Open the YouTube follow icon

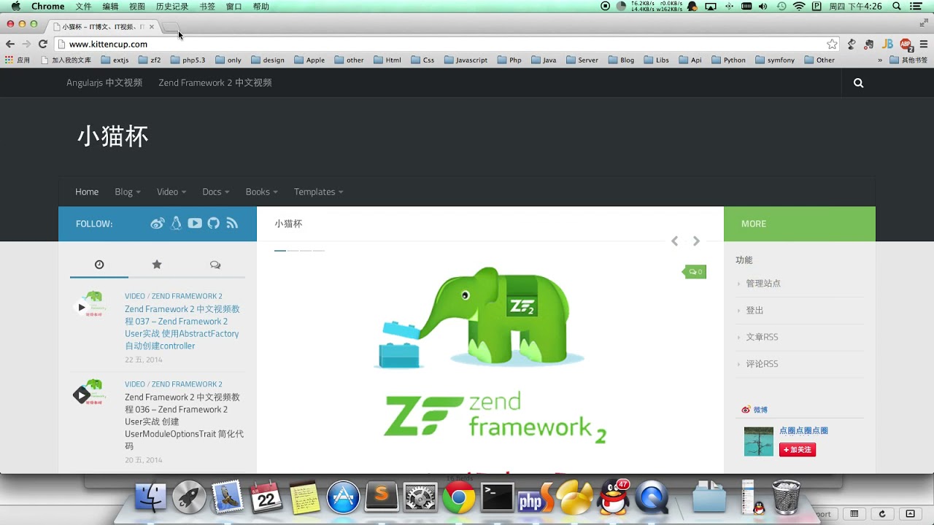click(x=195, y=223)
